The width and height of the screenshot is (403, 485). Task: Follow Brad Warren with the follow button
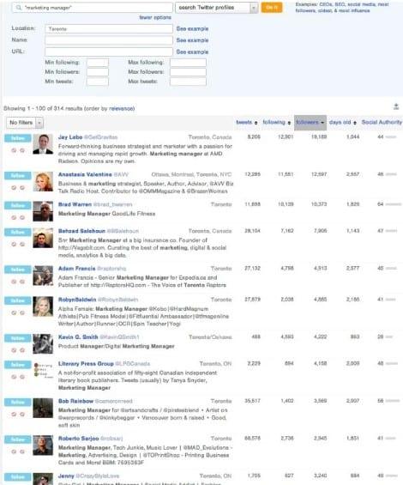[18, 206]
